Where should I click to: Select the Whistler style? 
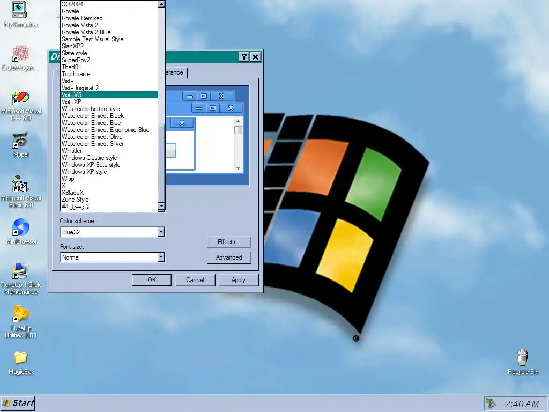[x=109, y=151]
